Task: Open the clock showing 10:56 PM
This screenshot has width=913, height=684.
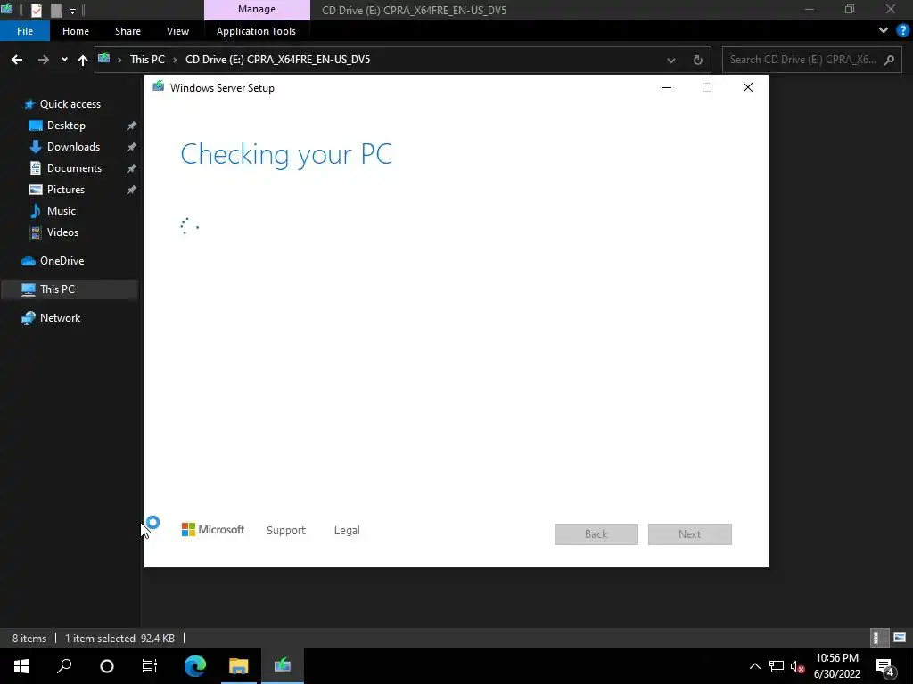Action: coord(836,666)
